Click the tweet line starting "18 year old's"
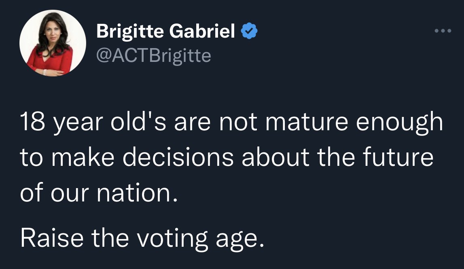Screen dimensions: 464x269 [231, 123]
